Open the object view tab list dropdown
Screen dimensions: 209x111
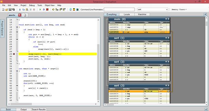(x=205, y=14)
